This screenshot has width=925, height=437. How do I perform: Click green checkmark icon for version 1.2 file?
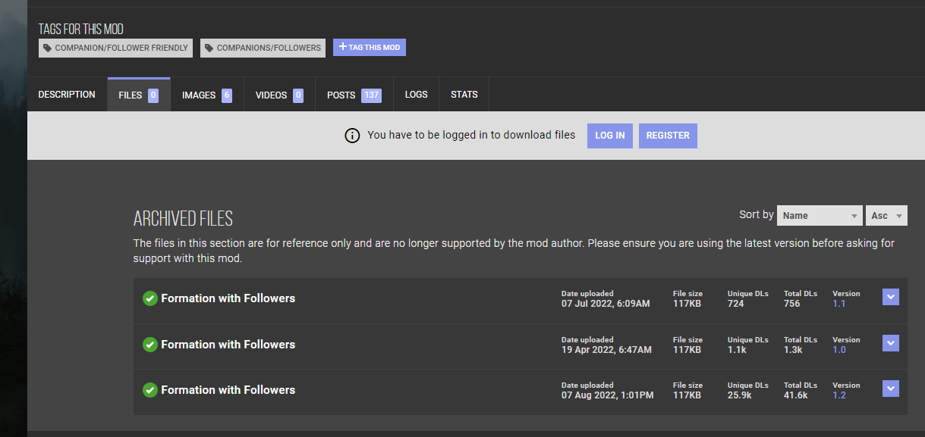150,390
